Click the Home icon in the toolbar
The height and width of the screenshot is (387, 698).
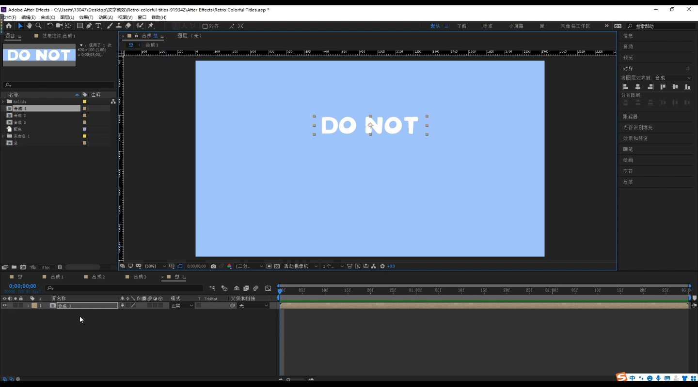pos(9,26)
